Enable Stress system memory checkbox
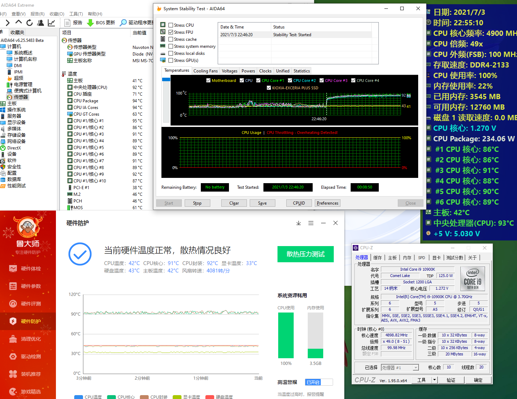The image size is (517, 399). 171,46
